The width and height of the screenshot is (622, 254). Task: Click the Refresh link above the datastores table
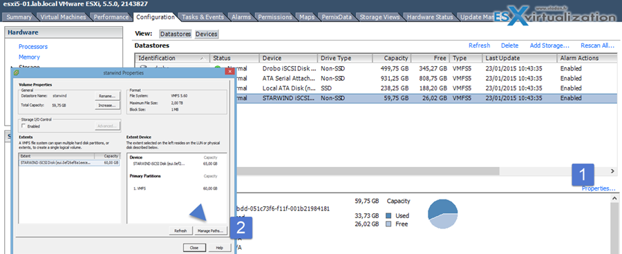[x=479, y=46]
